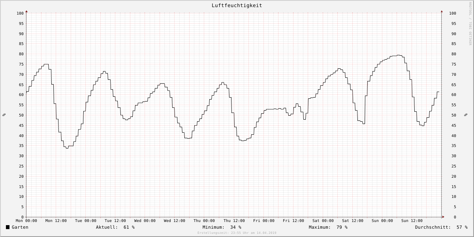Image resolution: width=474 pixels, height=237 pixels.
Task: Click the "Fri 00:00" time axis label
Action: (x=264, y=221)
